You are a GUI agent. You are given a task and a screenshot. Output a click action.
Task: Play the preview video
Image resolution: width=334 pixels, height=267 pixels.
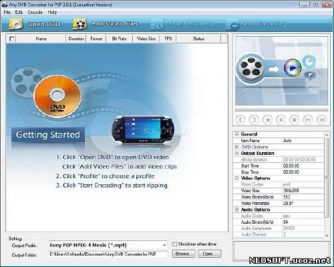pyautogui.click(x=268, y=120)
